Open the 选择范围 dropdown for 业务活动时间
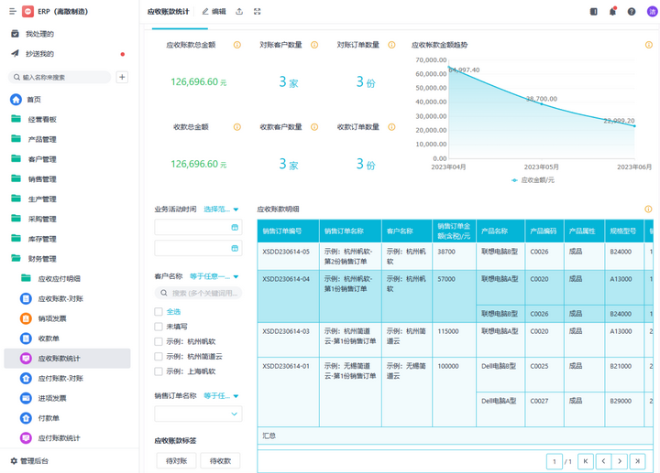Image resolution: width=660 pixels, height=473 pixels. coord(221,210)
